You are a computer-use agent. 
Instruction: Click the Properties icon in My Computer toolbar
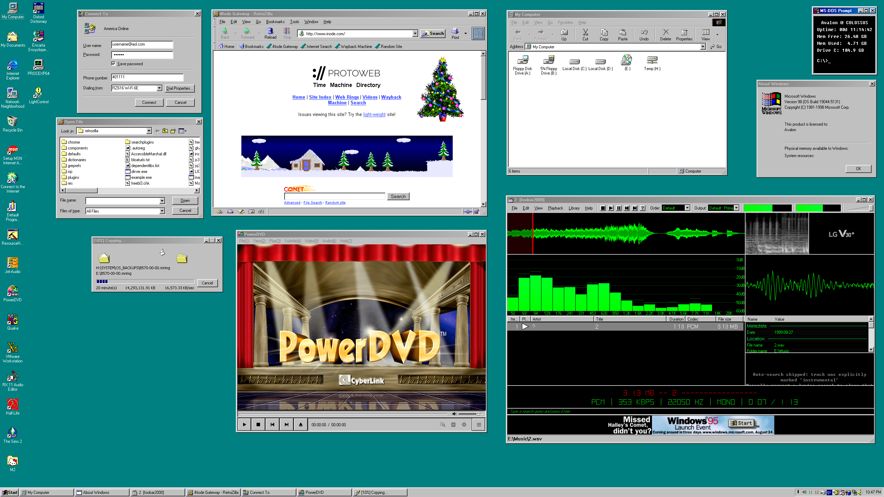684,35
